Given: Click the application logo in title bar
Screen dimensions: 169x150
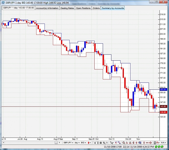Looking at the screenshot, I should [x=3, y=3].
